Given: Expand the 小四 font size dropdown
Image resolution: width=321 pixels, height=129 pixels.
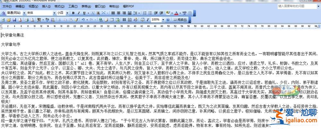Looking at the screenshot, I should (67, 13).
